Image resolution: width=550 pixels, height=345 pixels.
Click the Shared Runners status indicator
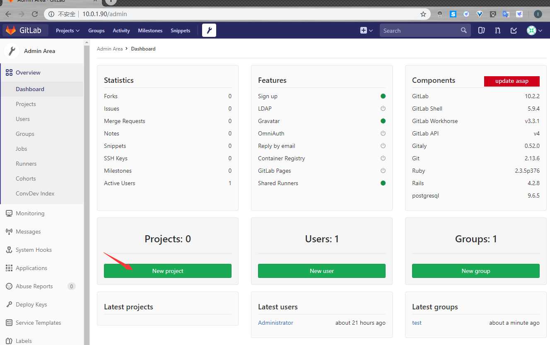click(383, 183)
